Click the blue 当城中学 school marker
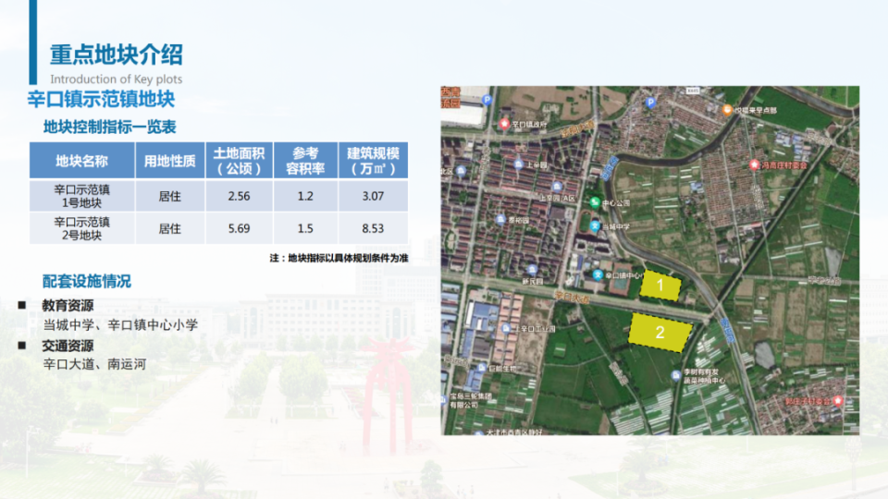 pos(595,225)
